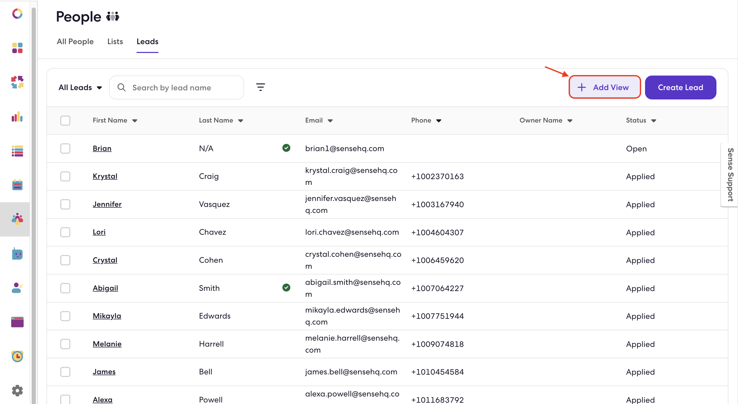This screenshot has height=404, width=738.
Task: Select the People group icon in sidebar
Action: tap(17, 219)
